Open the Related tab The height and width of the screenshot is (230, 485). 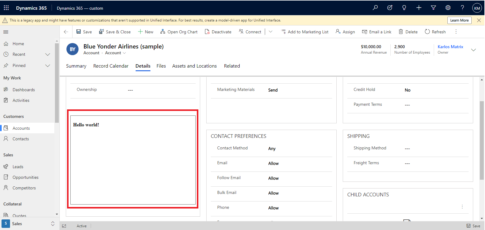pyautogui.click(x=232, y=66)
